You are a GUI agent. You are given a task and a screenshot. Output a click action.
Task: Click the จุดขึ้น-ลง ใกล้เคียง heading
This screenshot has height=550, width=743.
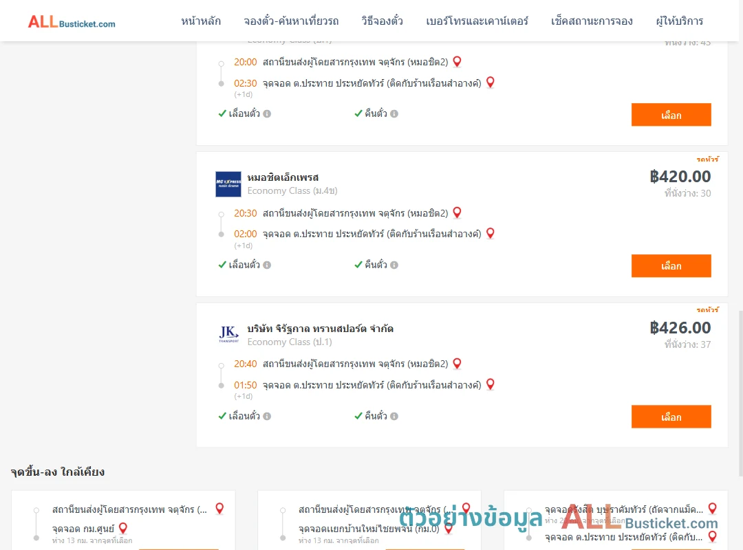pos(58,472)
